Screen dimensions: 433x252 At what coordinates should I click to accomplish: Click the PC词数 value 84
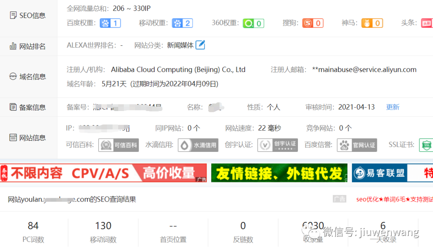33,226
